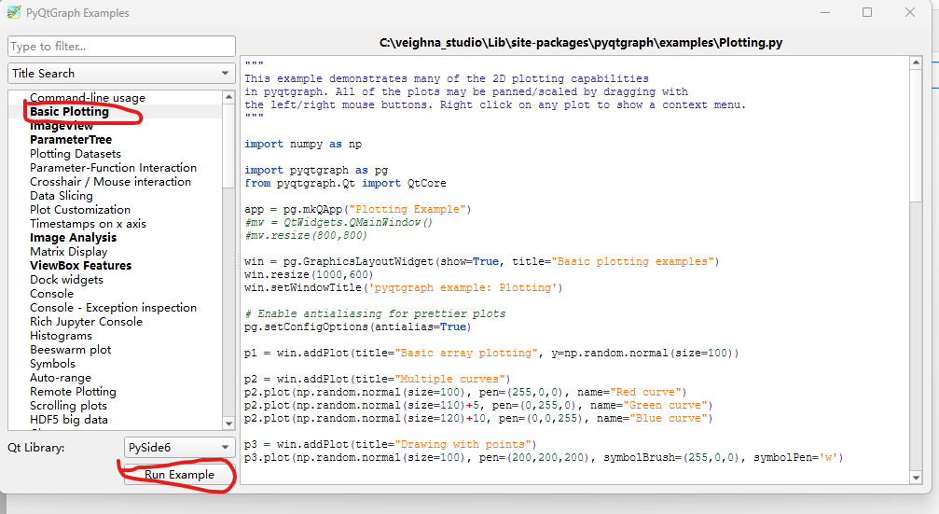
Task: Minimize the PyQtGraph Examples window
Action: click(x=823, y=13)
